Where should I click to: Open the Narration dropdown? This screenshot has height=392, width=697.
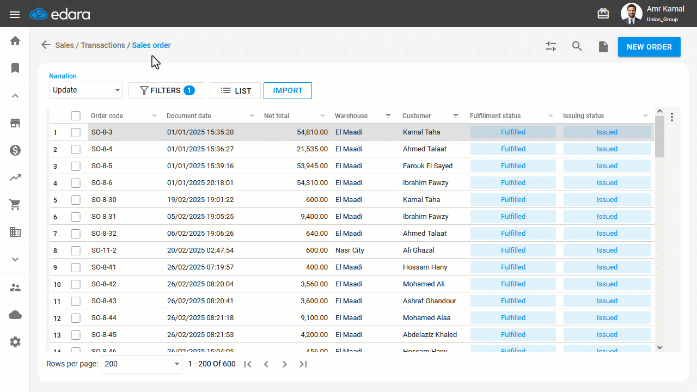click(86, 90)
